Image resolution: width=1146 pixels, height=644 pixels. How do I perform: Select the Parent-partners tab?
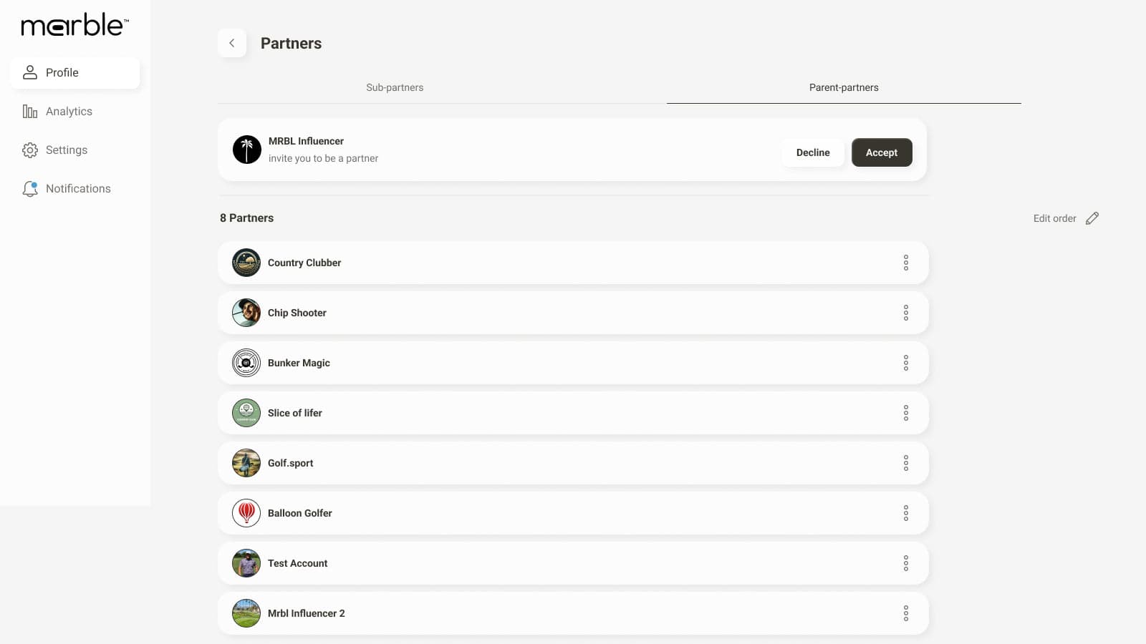click(843, 87)
